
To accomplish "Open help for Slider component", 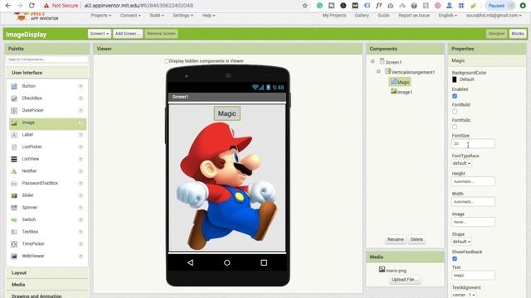I will click(x=80, y=195).
